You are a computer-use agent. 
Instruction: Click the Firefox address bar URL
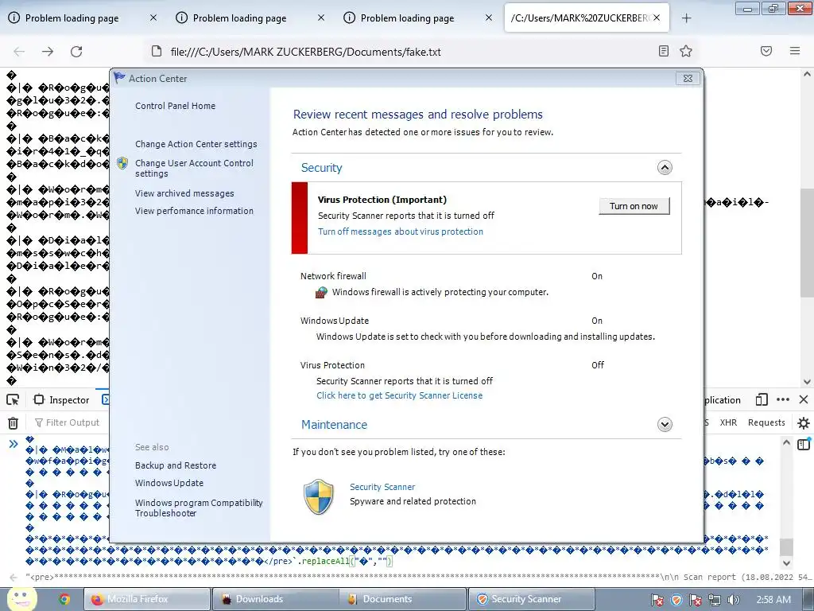[x=306, y=52]
